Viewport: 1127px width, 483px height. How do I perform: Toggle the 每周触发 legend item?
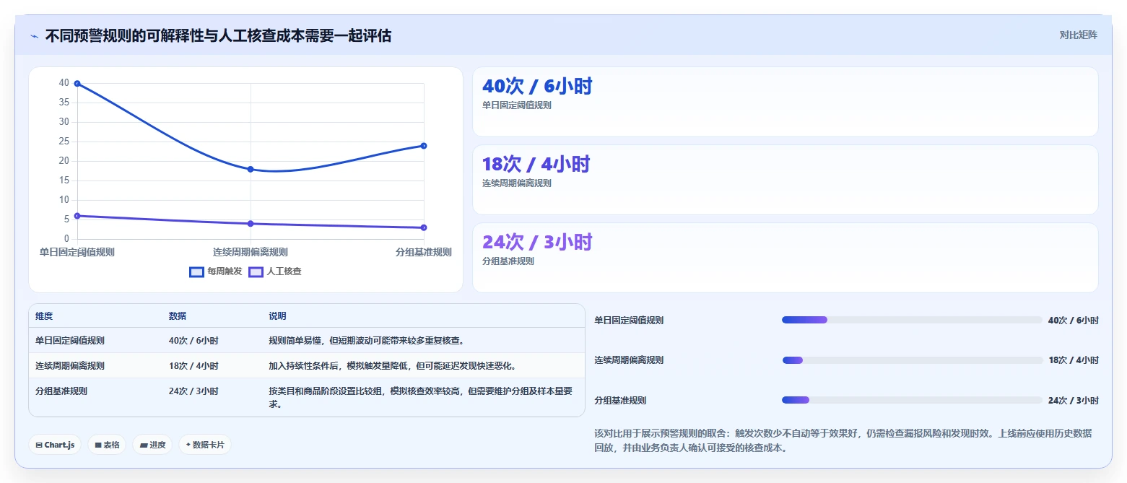(215, 271)
